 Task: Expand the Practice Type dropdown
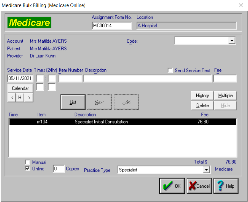(x=206, y=170)
